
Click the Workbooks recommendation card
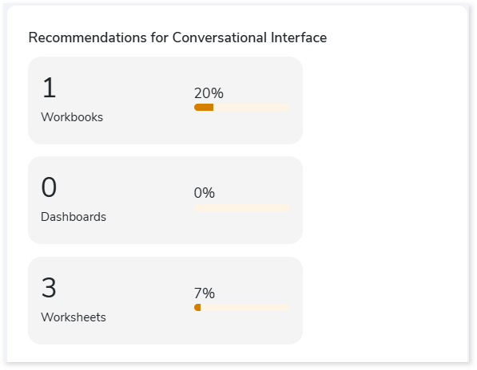pos(165,100)
